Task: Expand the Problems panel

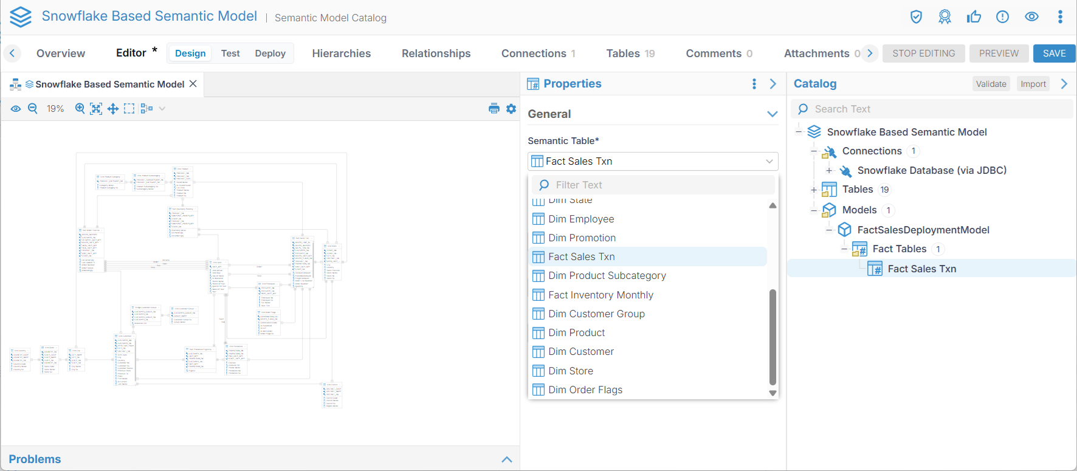Action: [x=506, y=459]
